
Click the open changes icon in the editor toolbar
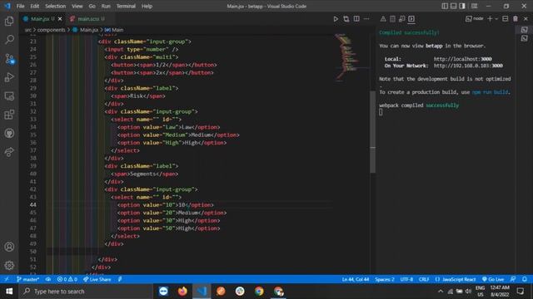tap(346, 19)
